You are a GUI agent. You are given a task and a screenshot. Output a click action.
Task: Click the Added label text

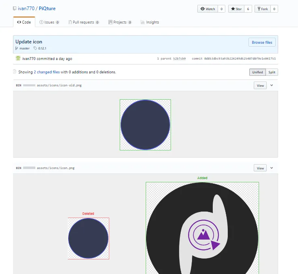pos(202,178)
